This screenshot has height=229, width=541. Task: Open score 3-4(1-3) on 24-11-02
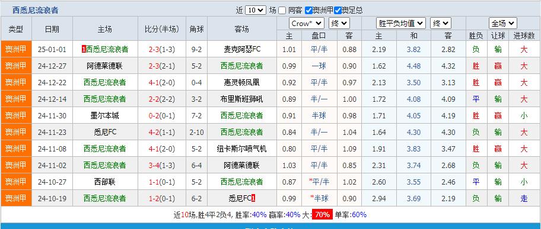tap(162, 165)
